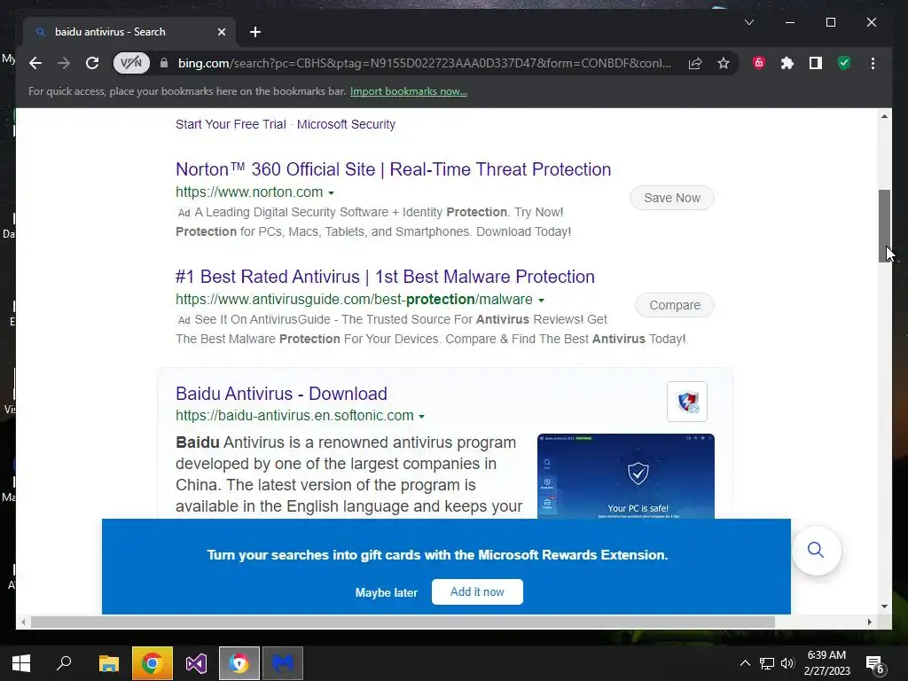Reload the Bing search page
Screen dimensions: 908x681
pyautogui.click(x=92, y=63)
